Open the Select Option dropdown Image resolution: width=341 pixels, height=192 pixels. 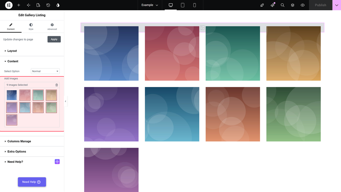tap(45, 71)
